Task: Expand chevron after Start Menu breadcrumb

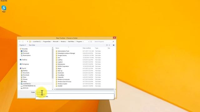Action: pyautogui.click(x=75, y=41)
